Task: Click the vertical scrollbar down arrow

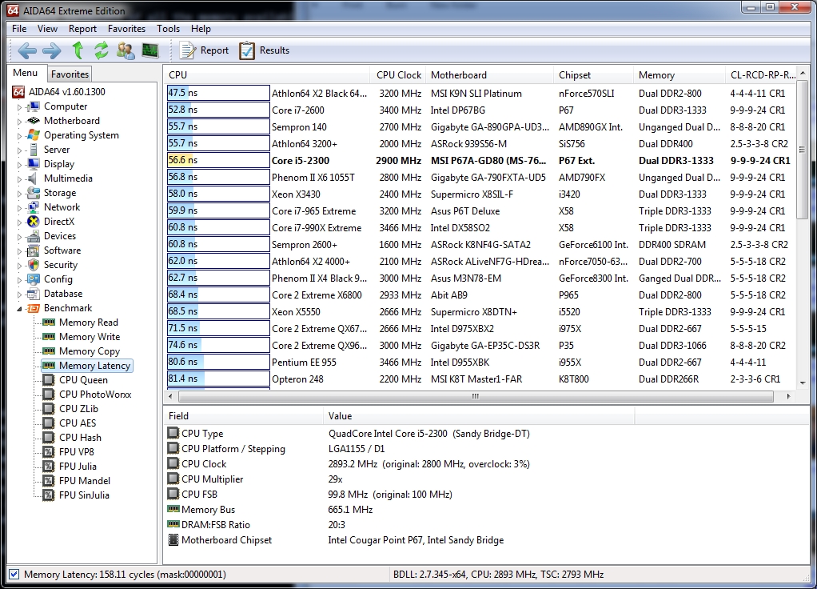Action: (803, 383)
